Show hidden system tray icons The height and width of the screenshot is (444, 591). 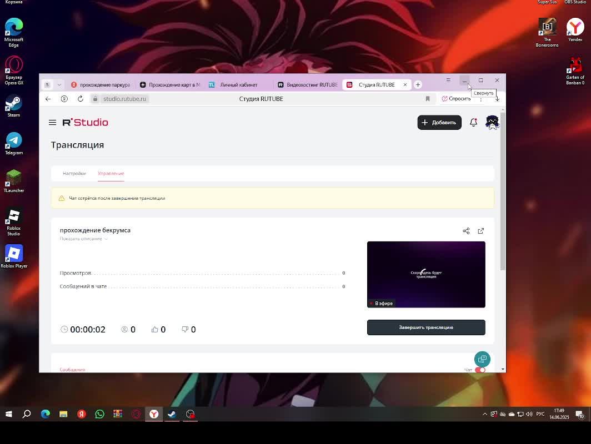coord(485,414)
